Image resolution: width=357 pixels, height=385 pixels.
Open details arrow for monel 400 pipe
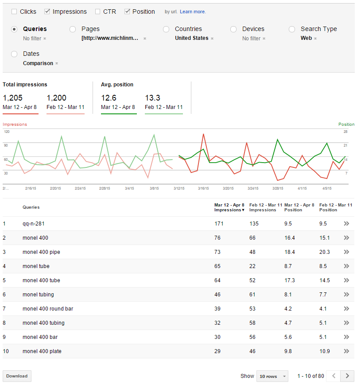[x=346, y=252]
